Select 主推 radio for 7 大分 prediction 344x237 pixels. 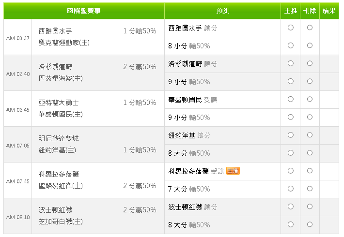tap(291, 189)
